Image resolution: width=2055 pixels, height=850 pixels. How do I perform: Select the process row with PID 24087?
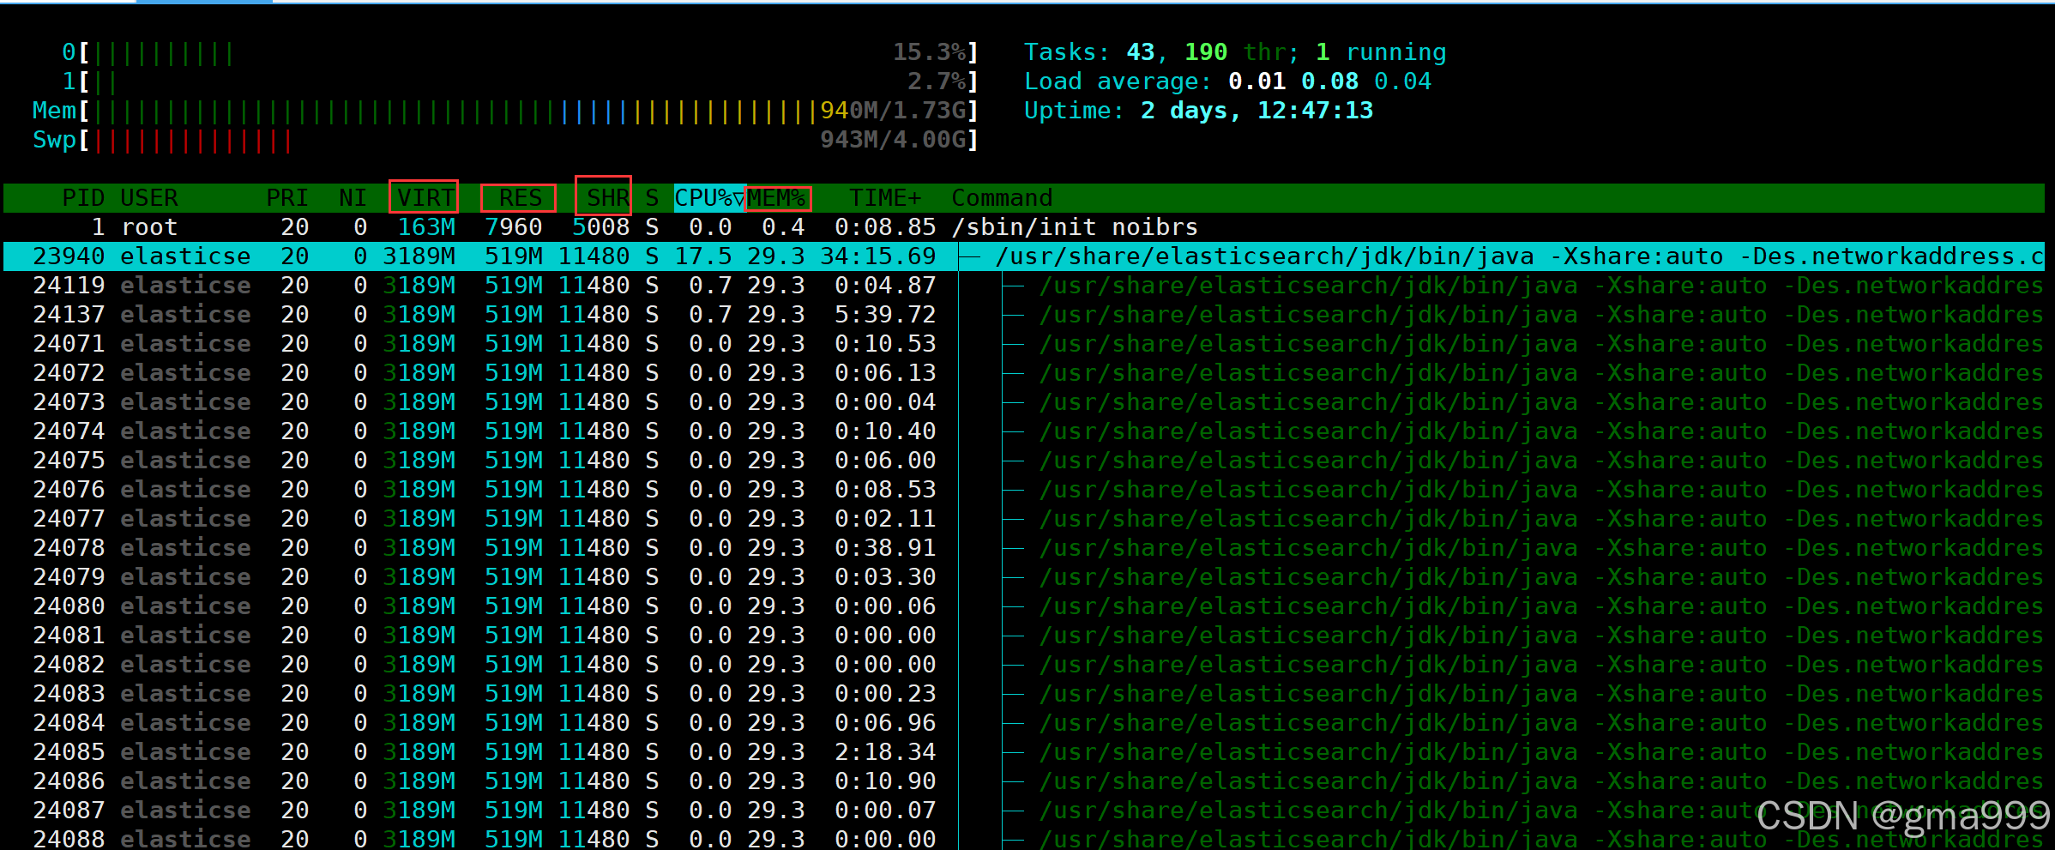(1024, 811)
